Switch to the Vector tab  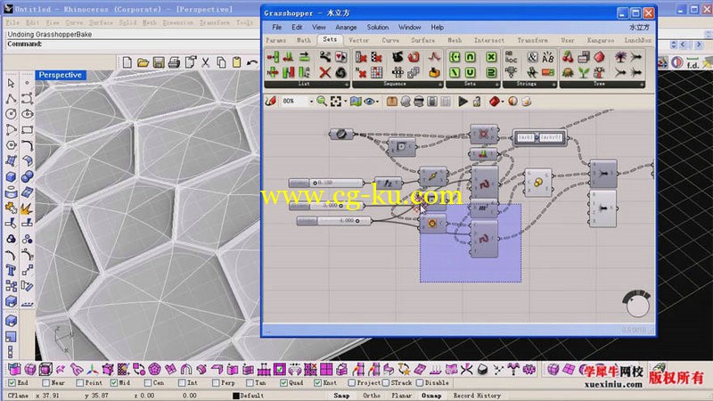(x=359, y=40)
